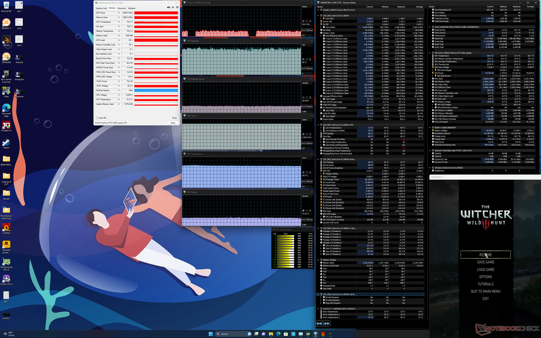Screen dimensions: 541x338
Task: Open Hot Spot sensor dropdown in GPU-Z
Action: tap(119, 26)
